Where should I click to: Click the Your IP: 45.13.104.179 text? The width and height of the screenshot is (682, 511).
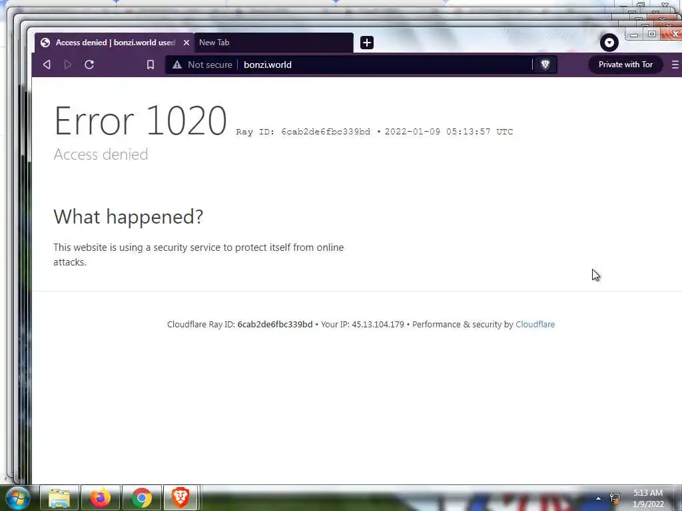(362, 324)
